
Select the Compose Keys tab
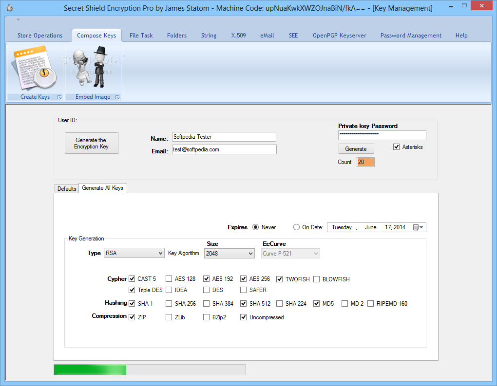[x=96, y=36]
